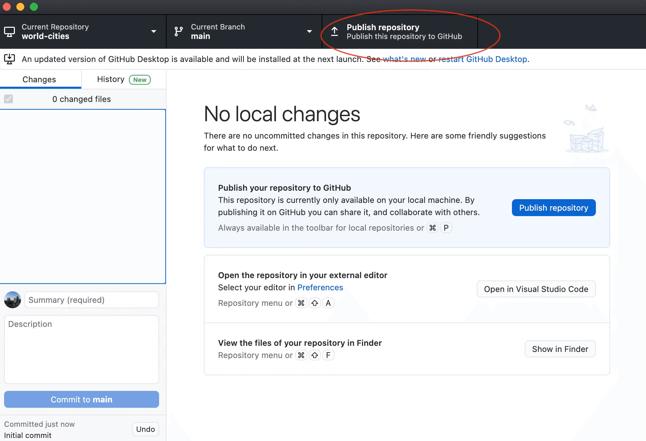
Task: Click the 0 changed files label
Action: click(x=82, y=99)
